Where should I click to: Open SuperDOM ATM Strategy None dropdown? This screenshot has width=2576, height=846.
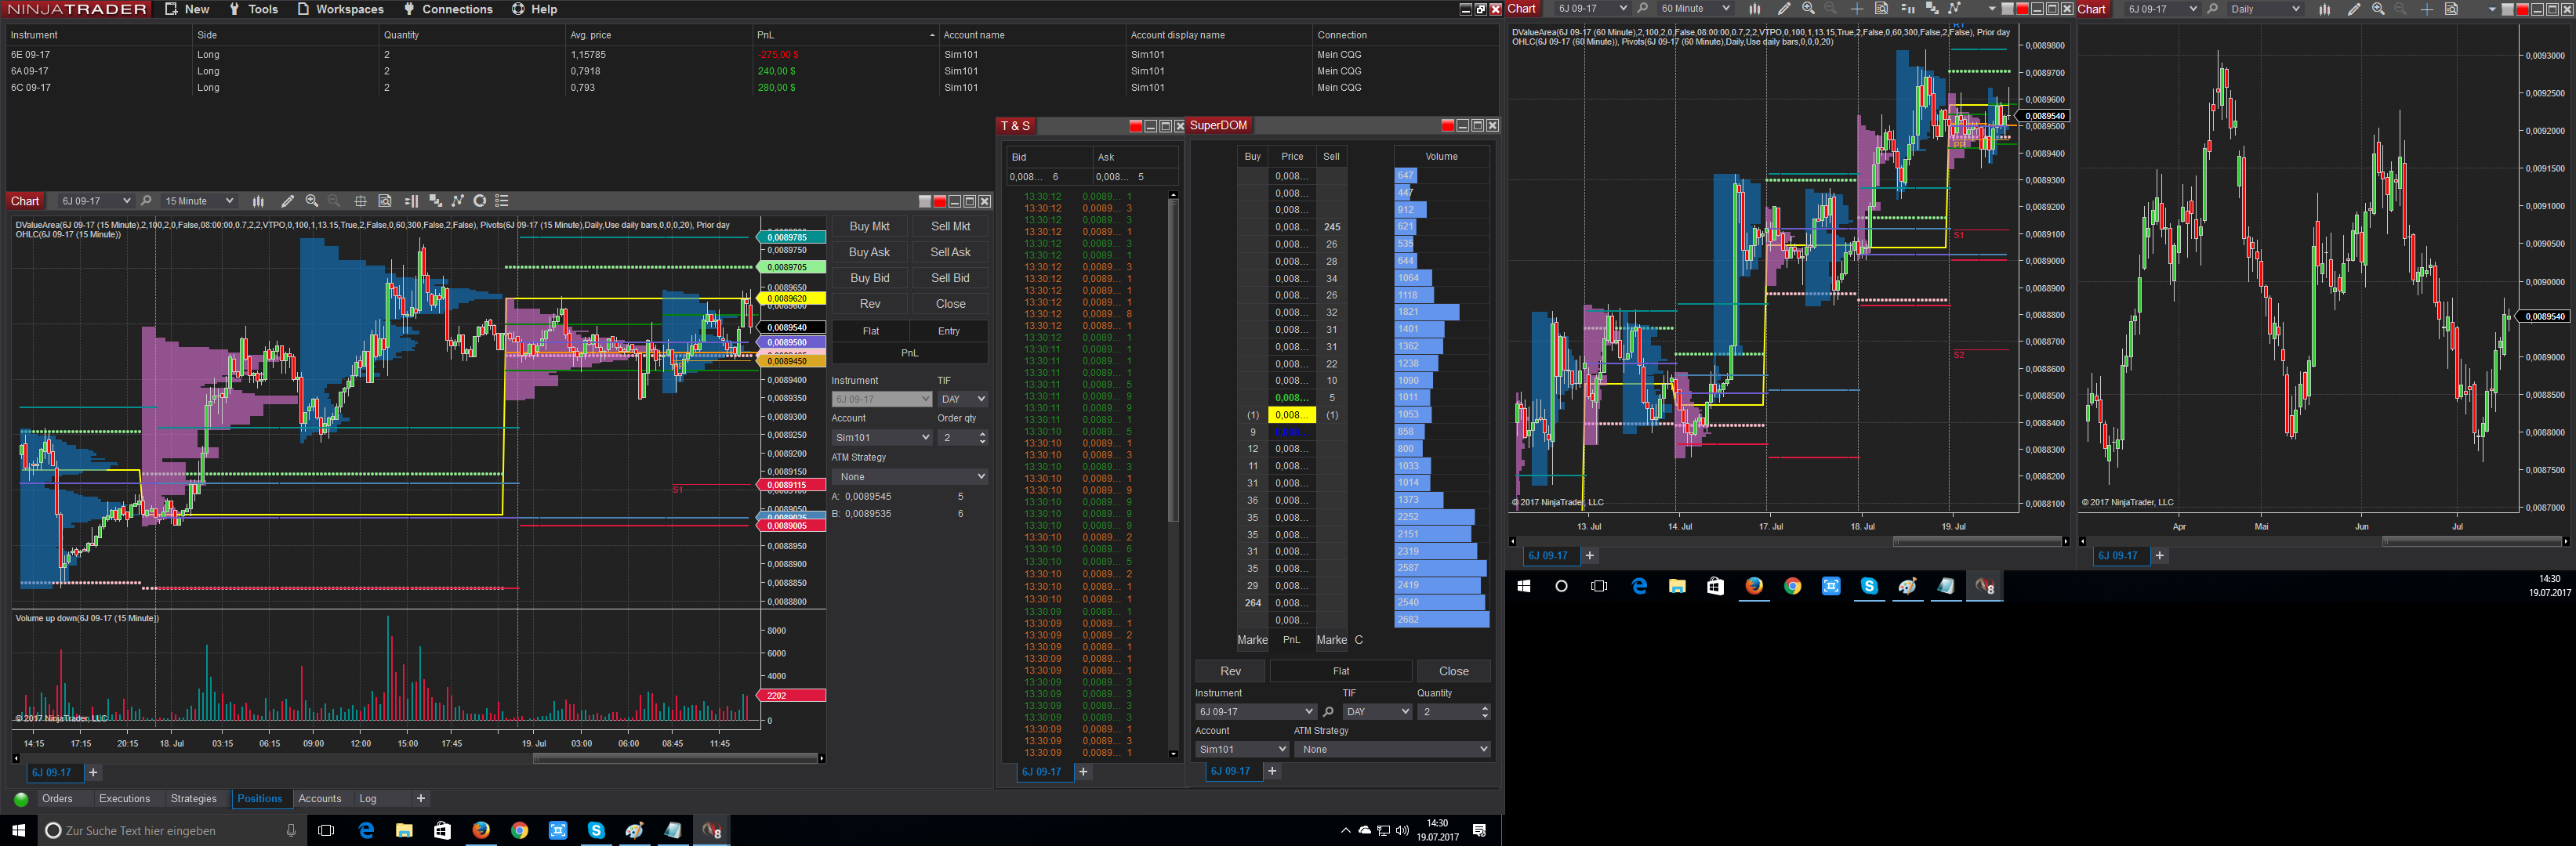[1393, 749]
